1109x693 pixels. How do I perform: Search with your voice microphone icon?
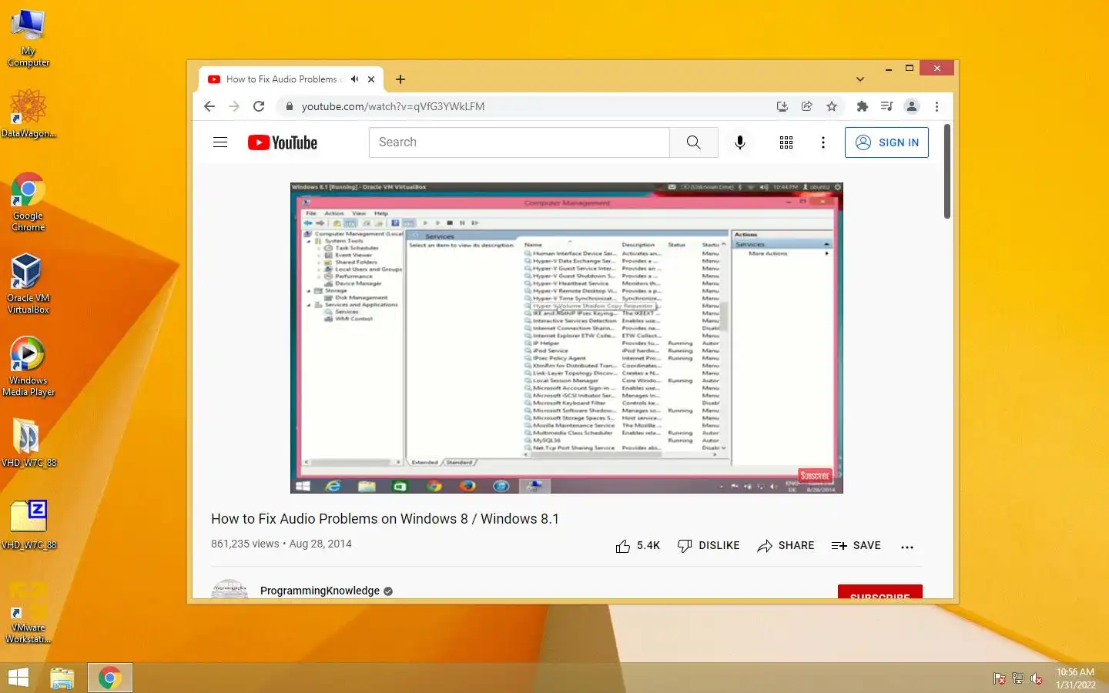(x=740, y=142)
